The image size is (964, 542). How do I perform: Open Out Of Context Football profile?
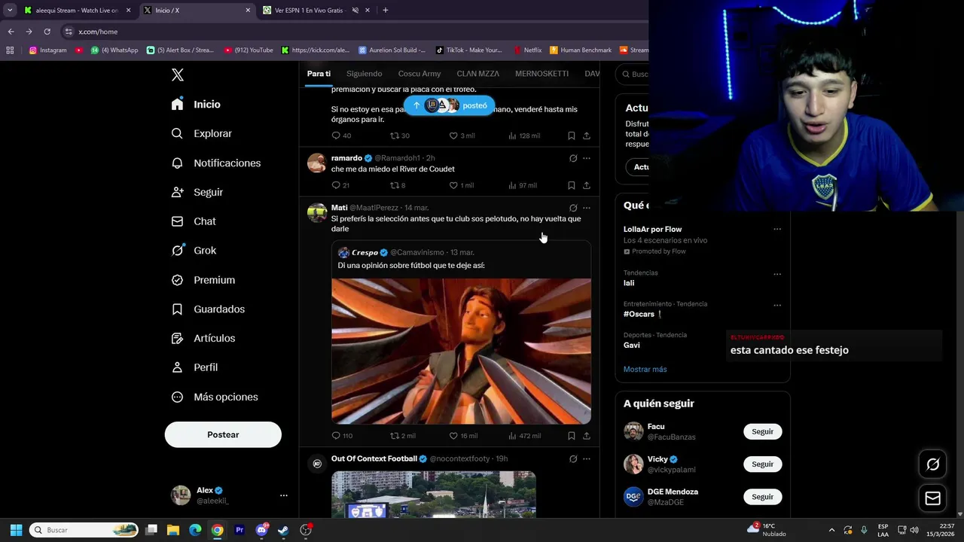pyautogui.click(x=374, y=458)
